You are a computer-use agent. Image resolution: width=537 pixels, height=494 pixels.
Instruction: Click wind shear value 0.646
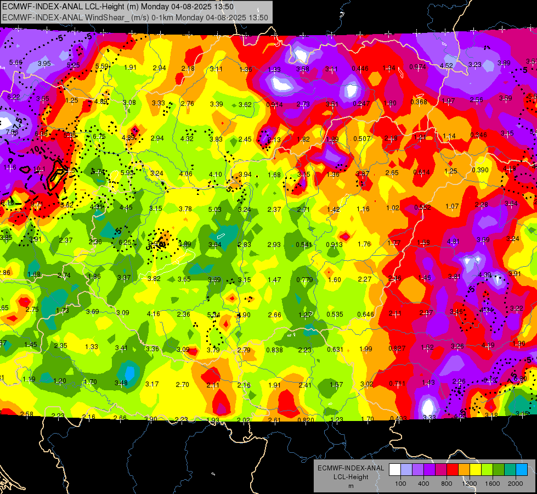click(x=365, y=314)
